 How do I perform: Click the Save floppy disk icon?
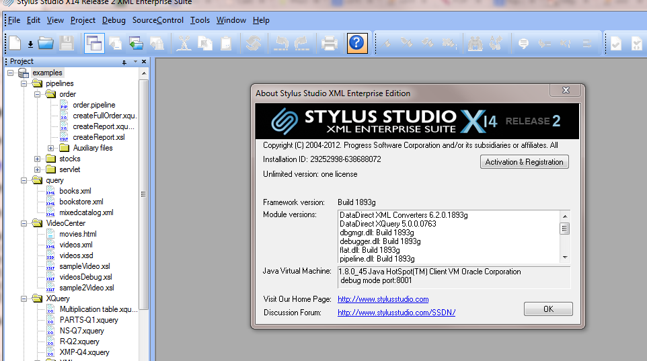tap(66, 43)
